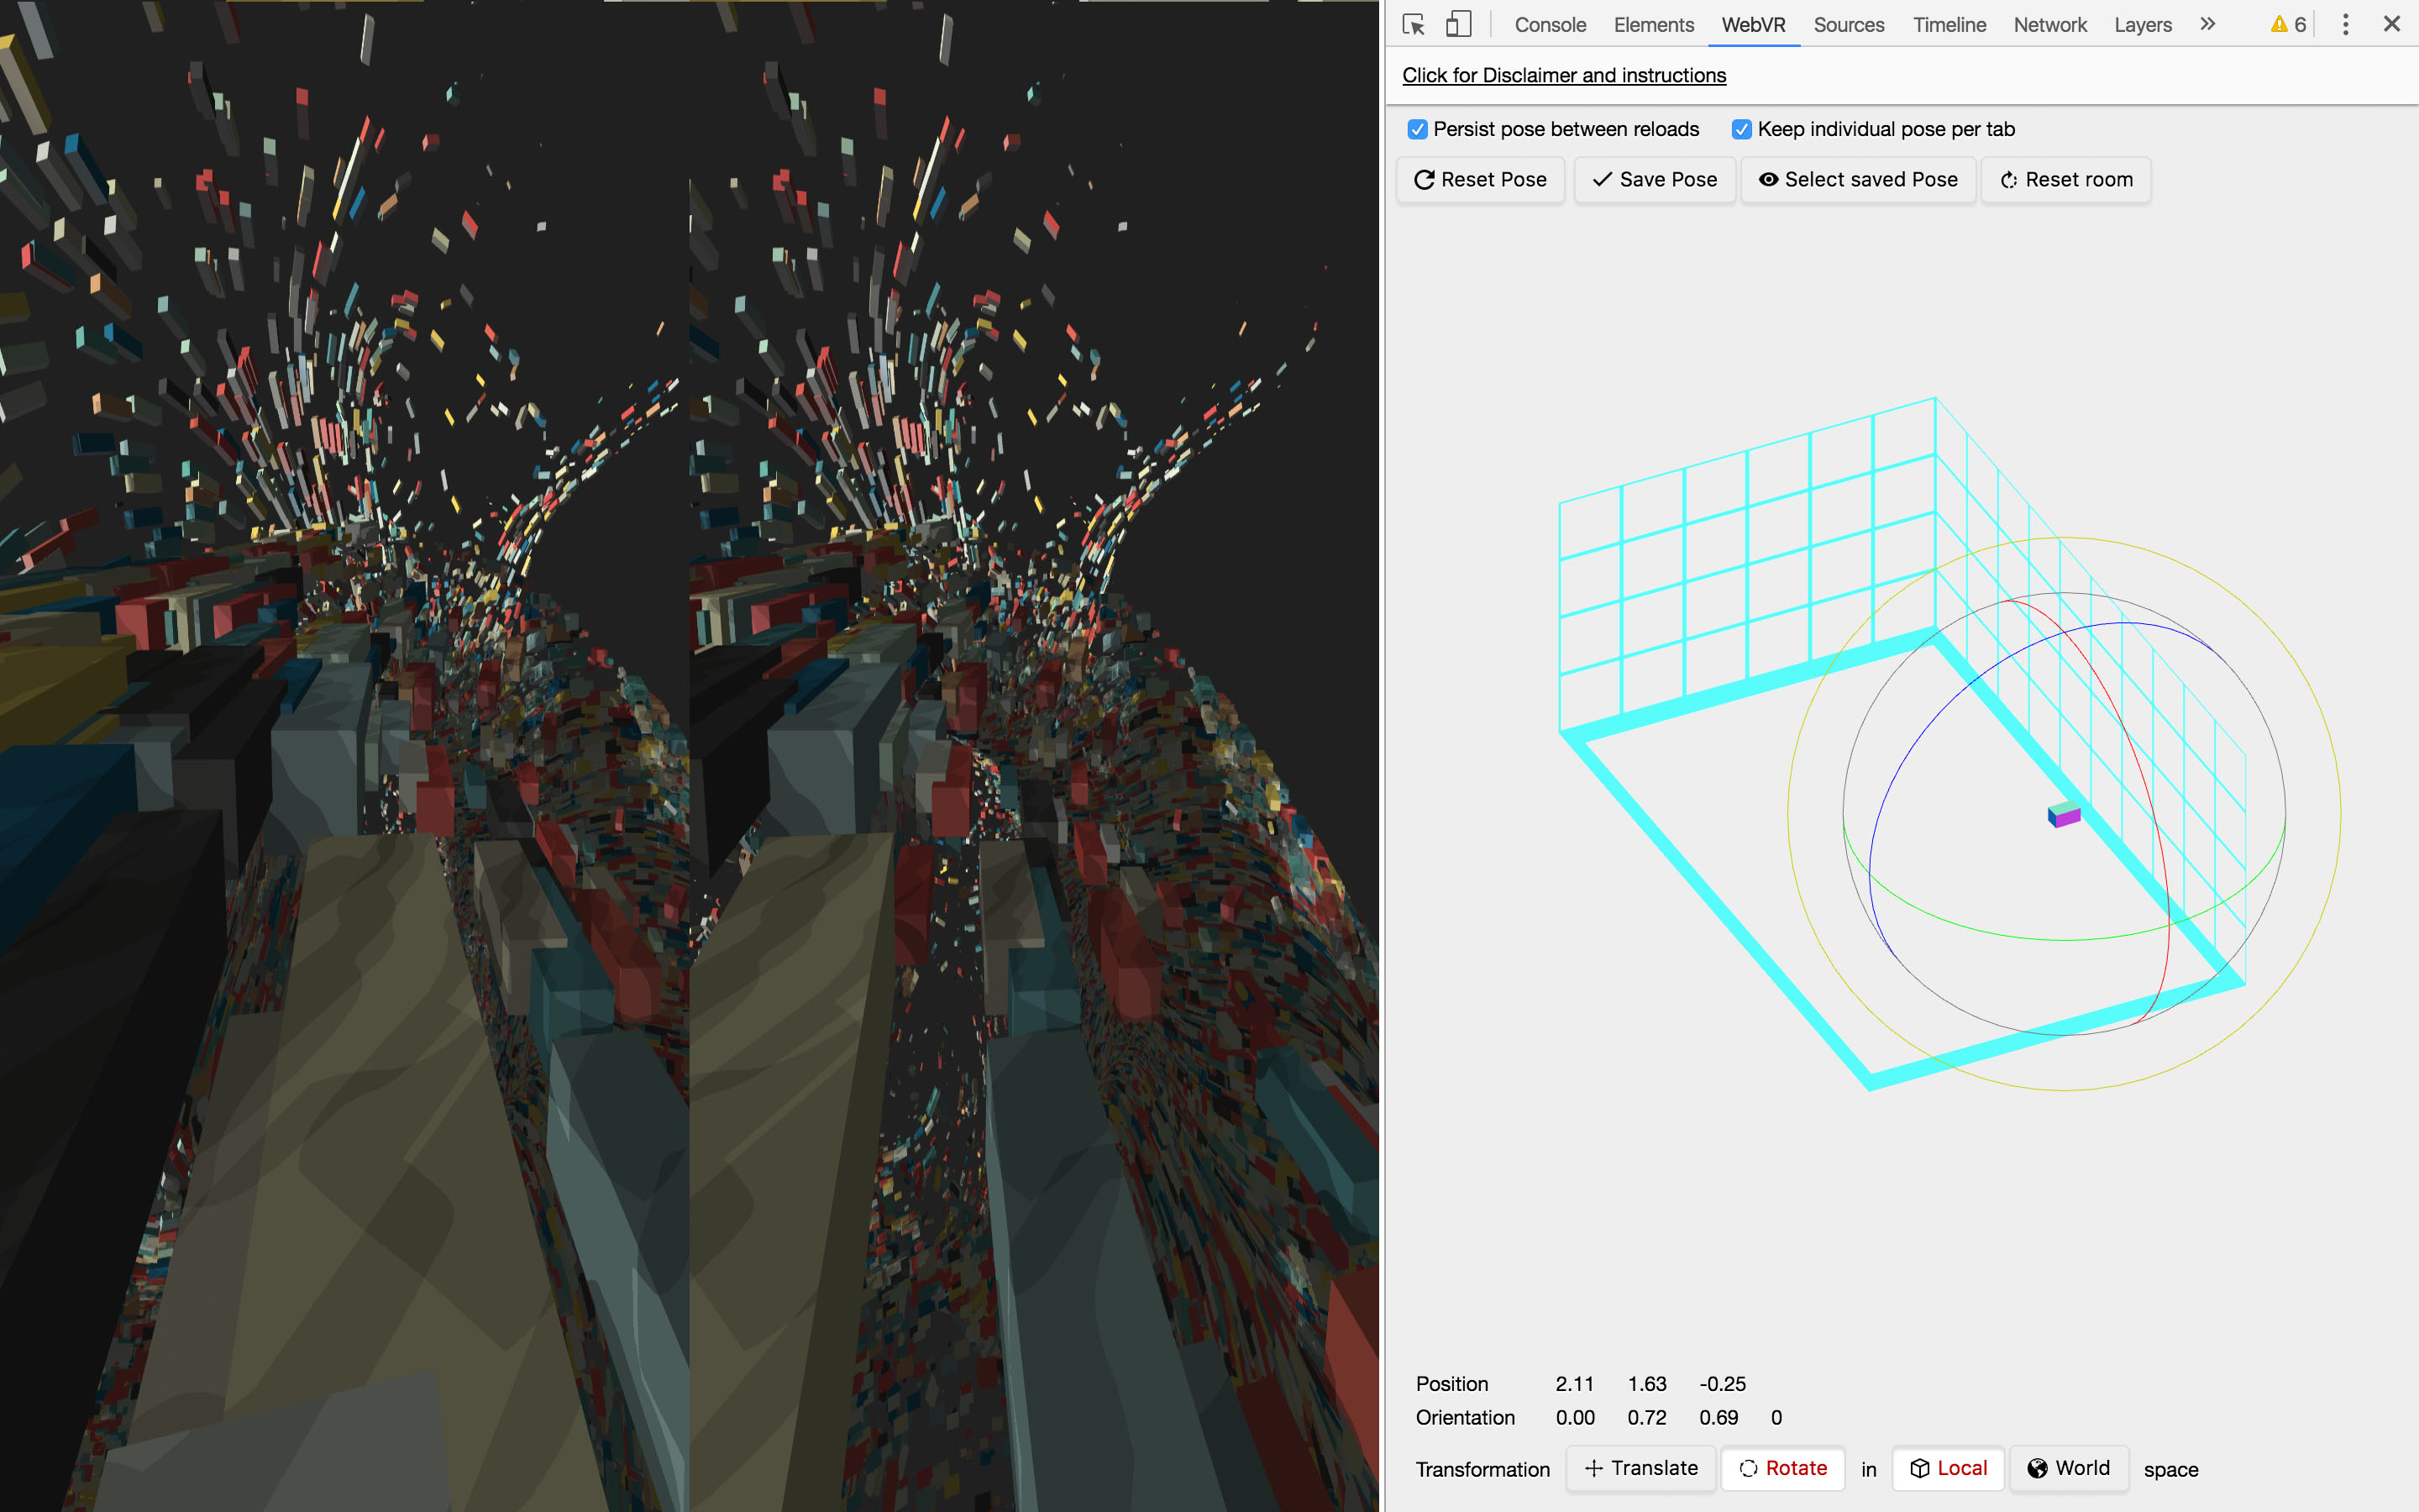Uncheck Keep individual pose per tab
The height and width of the screenshot is (1512, 2419).
click(x=1741, y=130)
